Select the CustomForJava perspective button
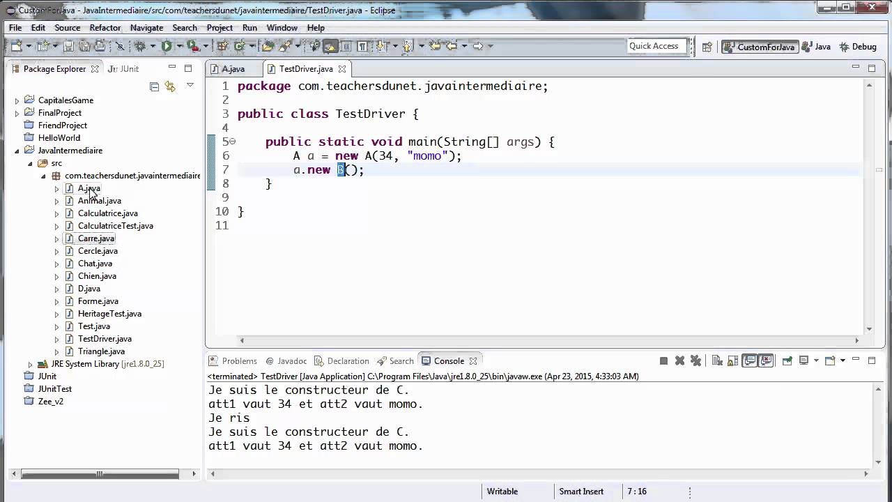 (x=759, y=47)
